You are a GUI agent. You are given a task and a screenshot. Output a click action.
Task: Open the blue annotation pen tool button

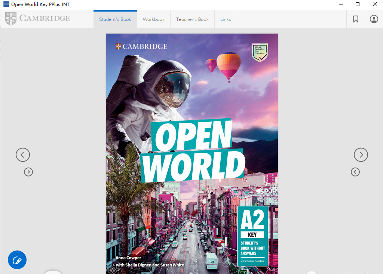[x=17, y=260]
